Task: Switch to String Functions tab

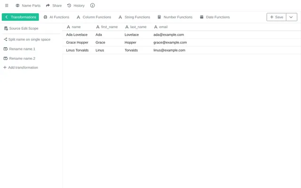Action: [135, 17]
